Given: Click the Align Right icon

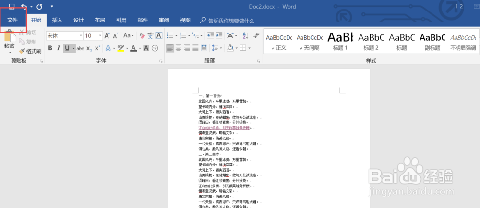Looking at the screenshot, I should (187, 48).
